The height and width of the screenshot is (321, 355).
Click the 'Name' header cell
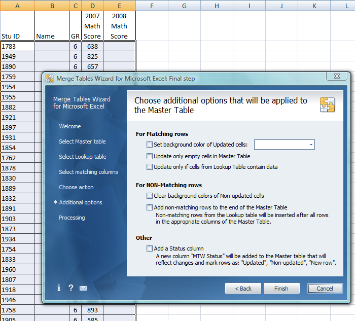[52, 25]
